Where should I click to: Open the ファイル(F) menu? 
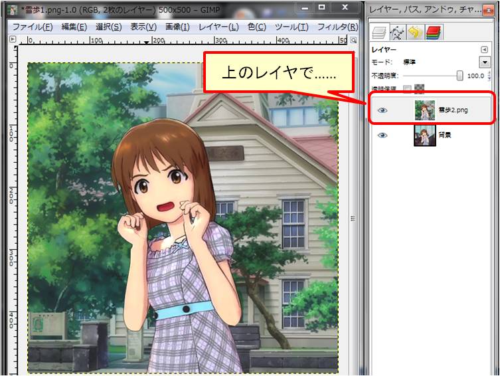pos(33,27)
